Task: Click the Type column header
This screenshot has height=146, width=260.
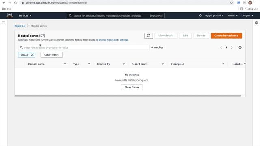Action: coord(76,64)
